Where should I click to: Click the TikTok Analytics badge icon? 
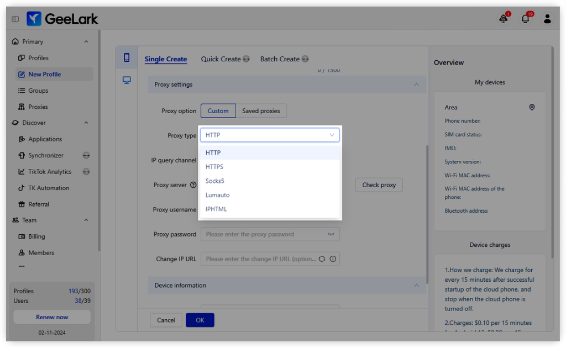(86, 172)
